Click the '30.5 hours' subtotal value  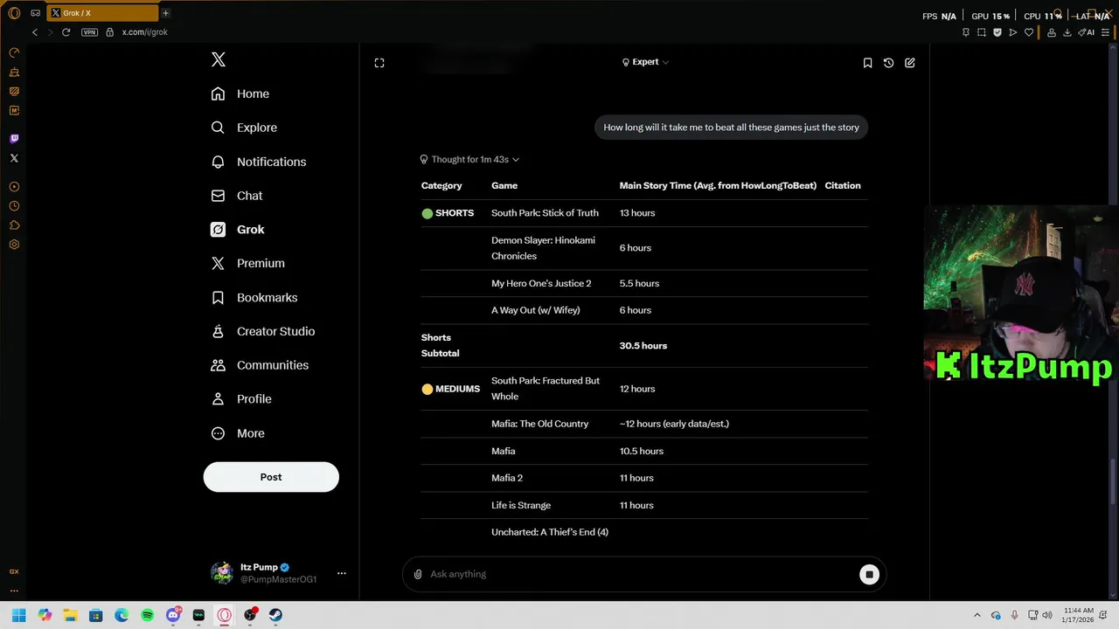643,346
